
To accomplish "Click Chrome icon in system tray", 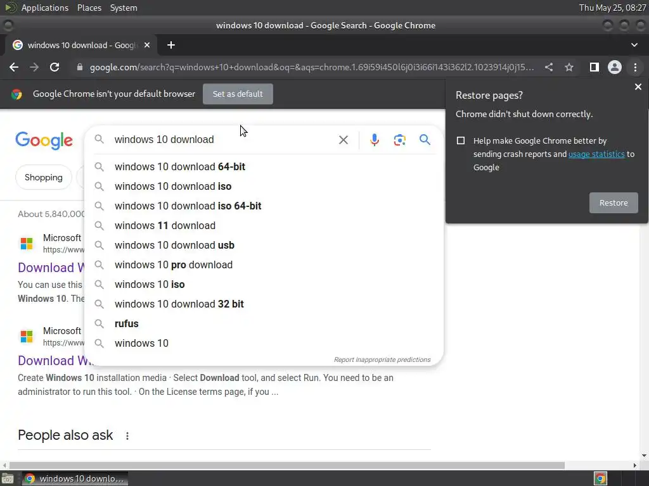I will (x=600, y=478).
